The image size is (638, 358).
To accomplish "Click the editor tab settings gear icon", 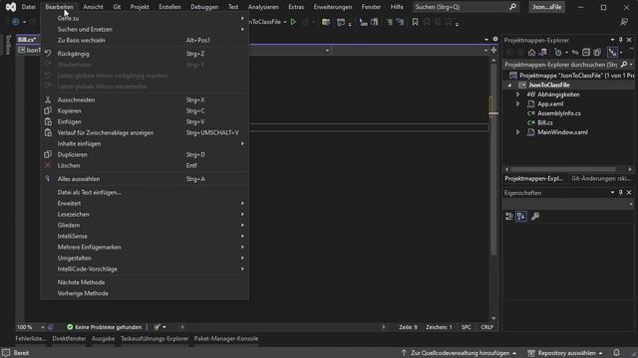I will (x=495, y=40).
